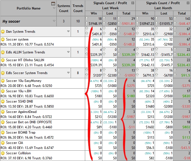The image size is (191, 161).
Task: Expand the My soccer portfolio dropdown
Action: click(x=54, y=21)
